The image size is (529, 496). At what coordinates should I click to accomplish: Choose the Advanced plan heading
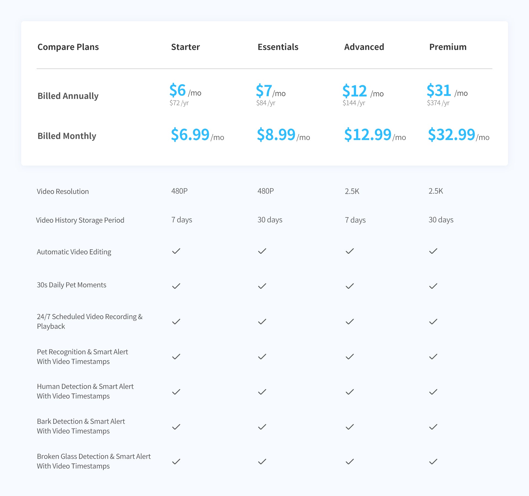point(364,47)
